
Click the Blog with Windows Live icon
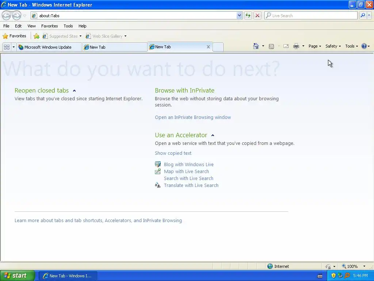tap(158, 164)
